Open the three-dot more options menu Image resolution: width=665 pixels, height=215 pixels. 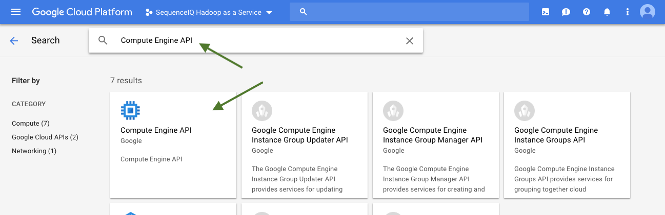coord(627,12)
